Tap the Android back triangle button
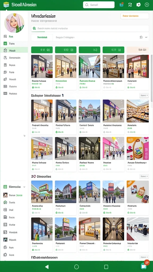This screenshot has width=153, height=272. click(x=47, y=267)
